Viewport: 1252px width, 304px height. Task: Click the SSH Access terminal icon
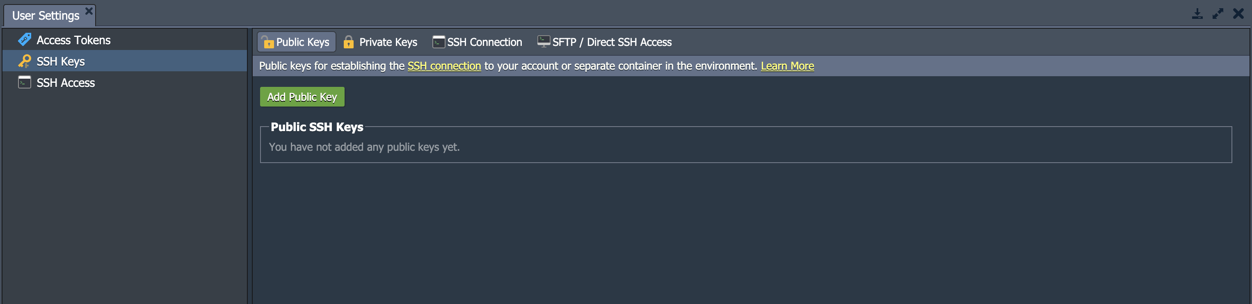point(24,82)
